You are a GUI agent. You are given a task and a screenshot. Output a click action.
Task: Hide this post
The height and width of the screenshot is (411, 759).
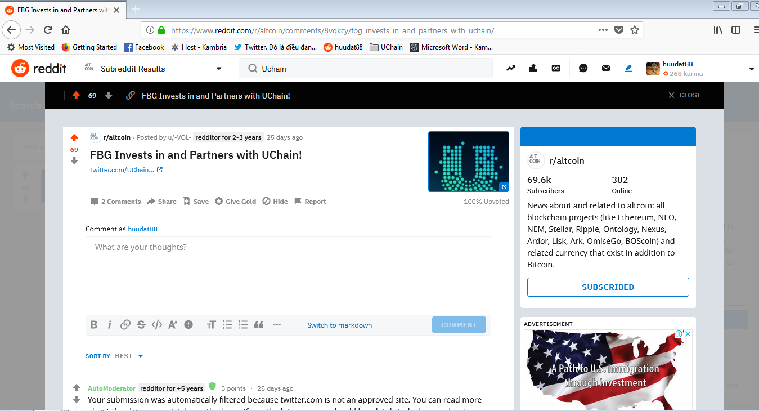pyautogui.click(x=275, y=202)
